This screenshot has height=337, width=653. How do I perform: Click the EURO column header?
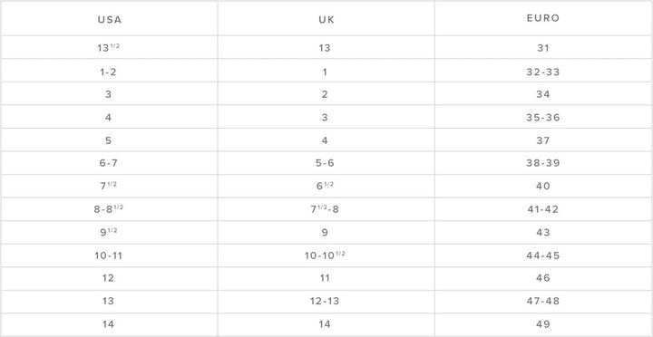[x=543, y=19]
